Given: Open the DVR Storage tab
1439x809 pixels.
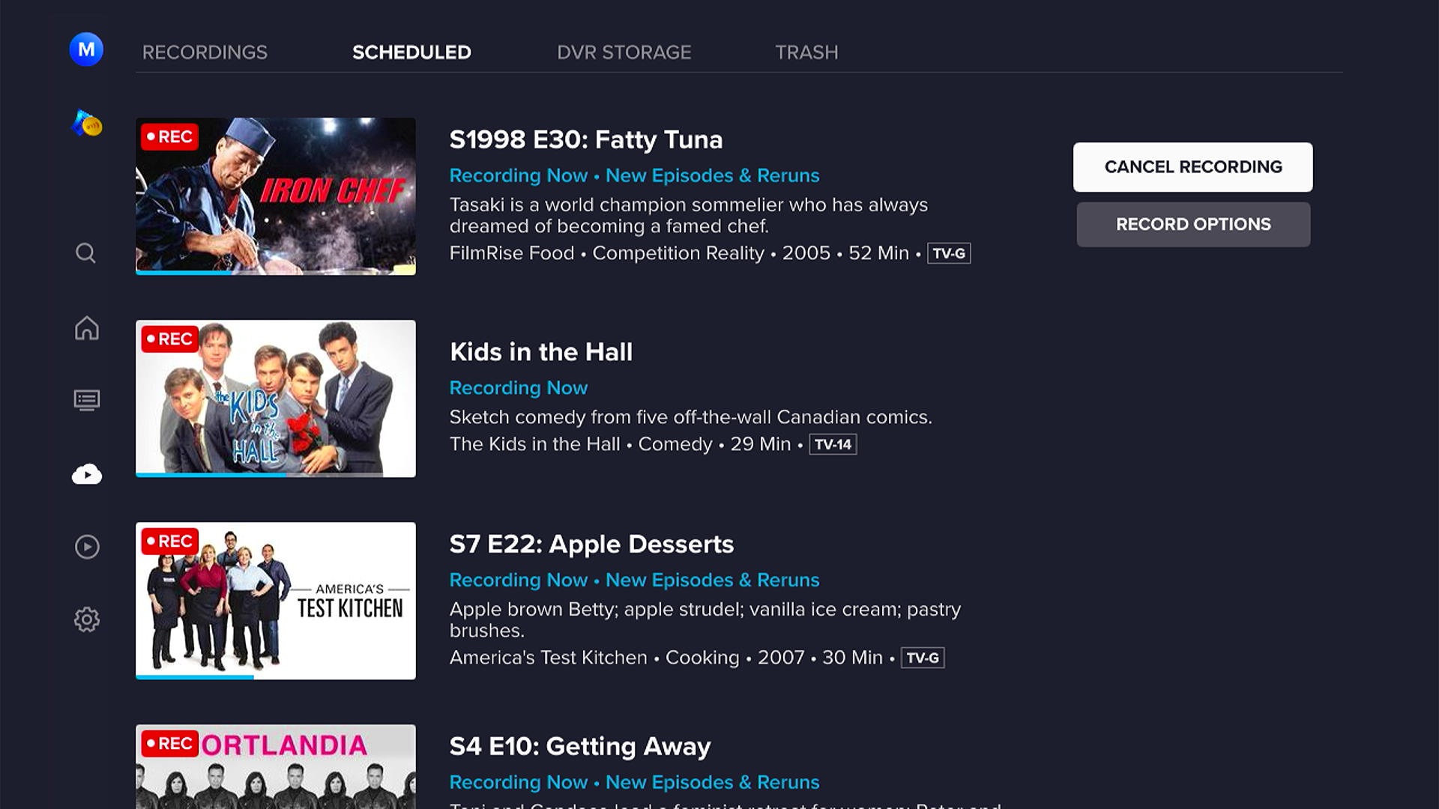Looking at the screenshot, I should (625, 52).
